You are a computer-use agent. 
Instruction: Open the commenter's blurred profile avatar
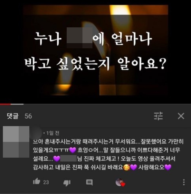(x=16, y=142)
